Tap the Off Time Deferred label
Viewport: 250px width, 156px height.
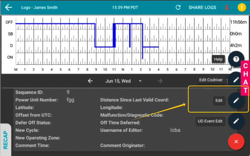tap(120, 123)
